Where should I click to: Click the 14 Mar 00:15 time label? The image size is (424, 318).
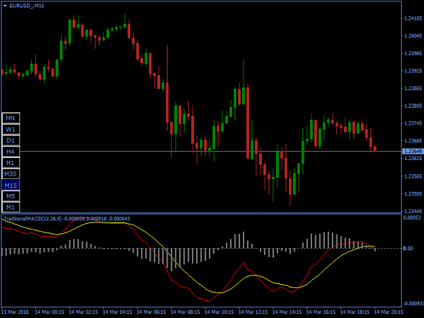pyautogui.click(x=50, y=312)
